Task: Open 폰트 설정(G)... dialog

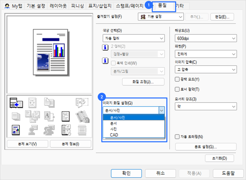Action: click(206, 147)
